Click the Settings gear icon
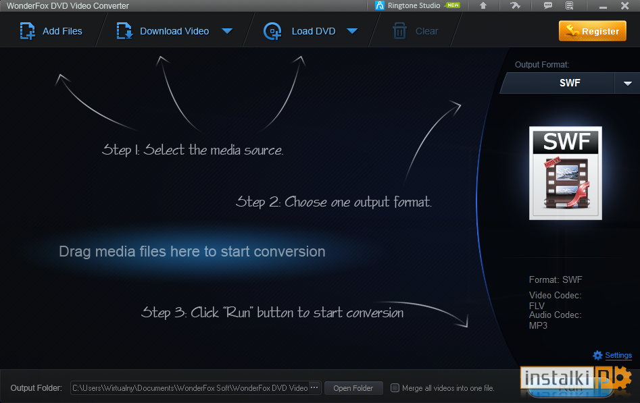 [597, 355]
